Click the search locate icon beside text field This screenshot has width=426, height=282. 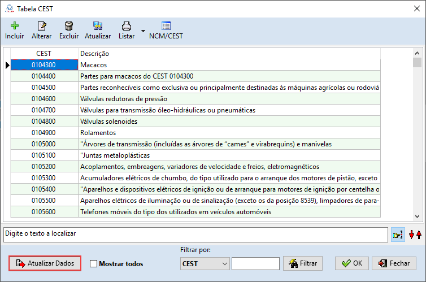[397, 234]
